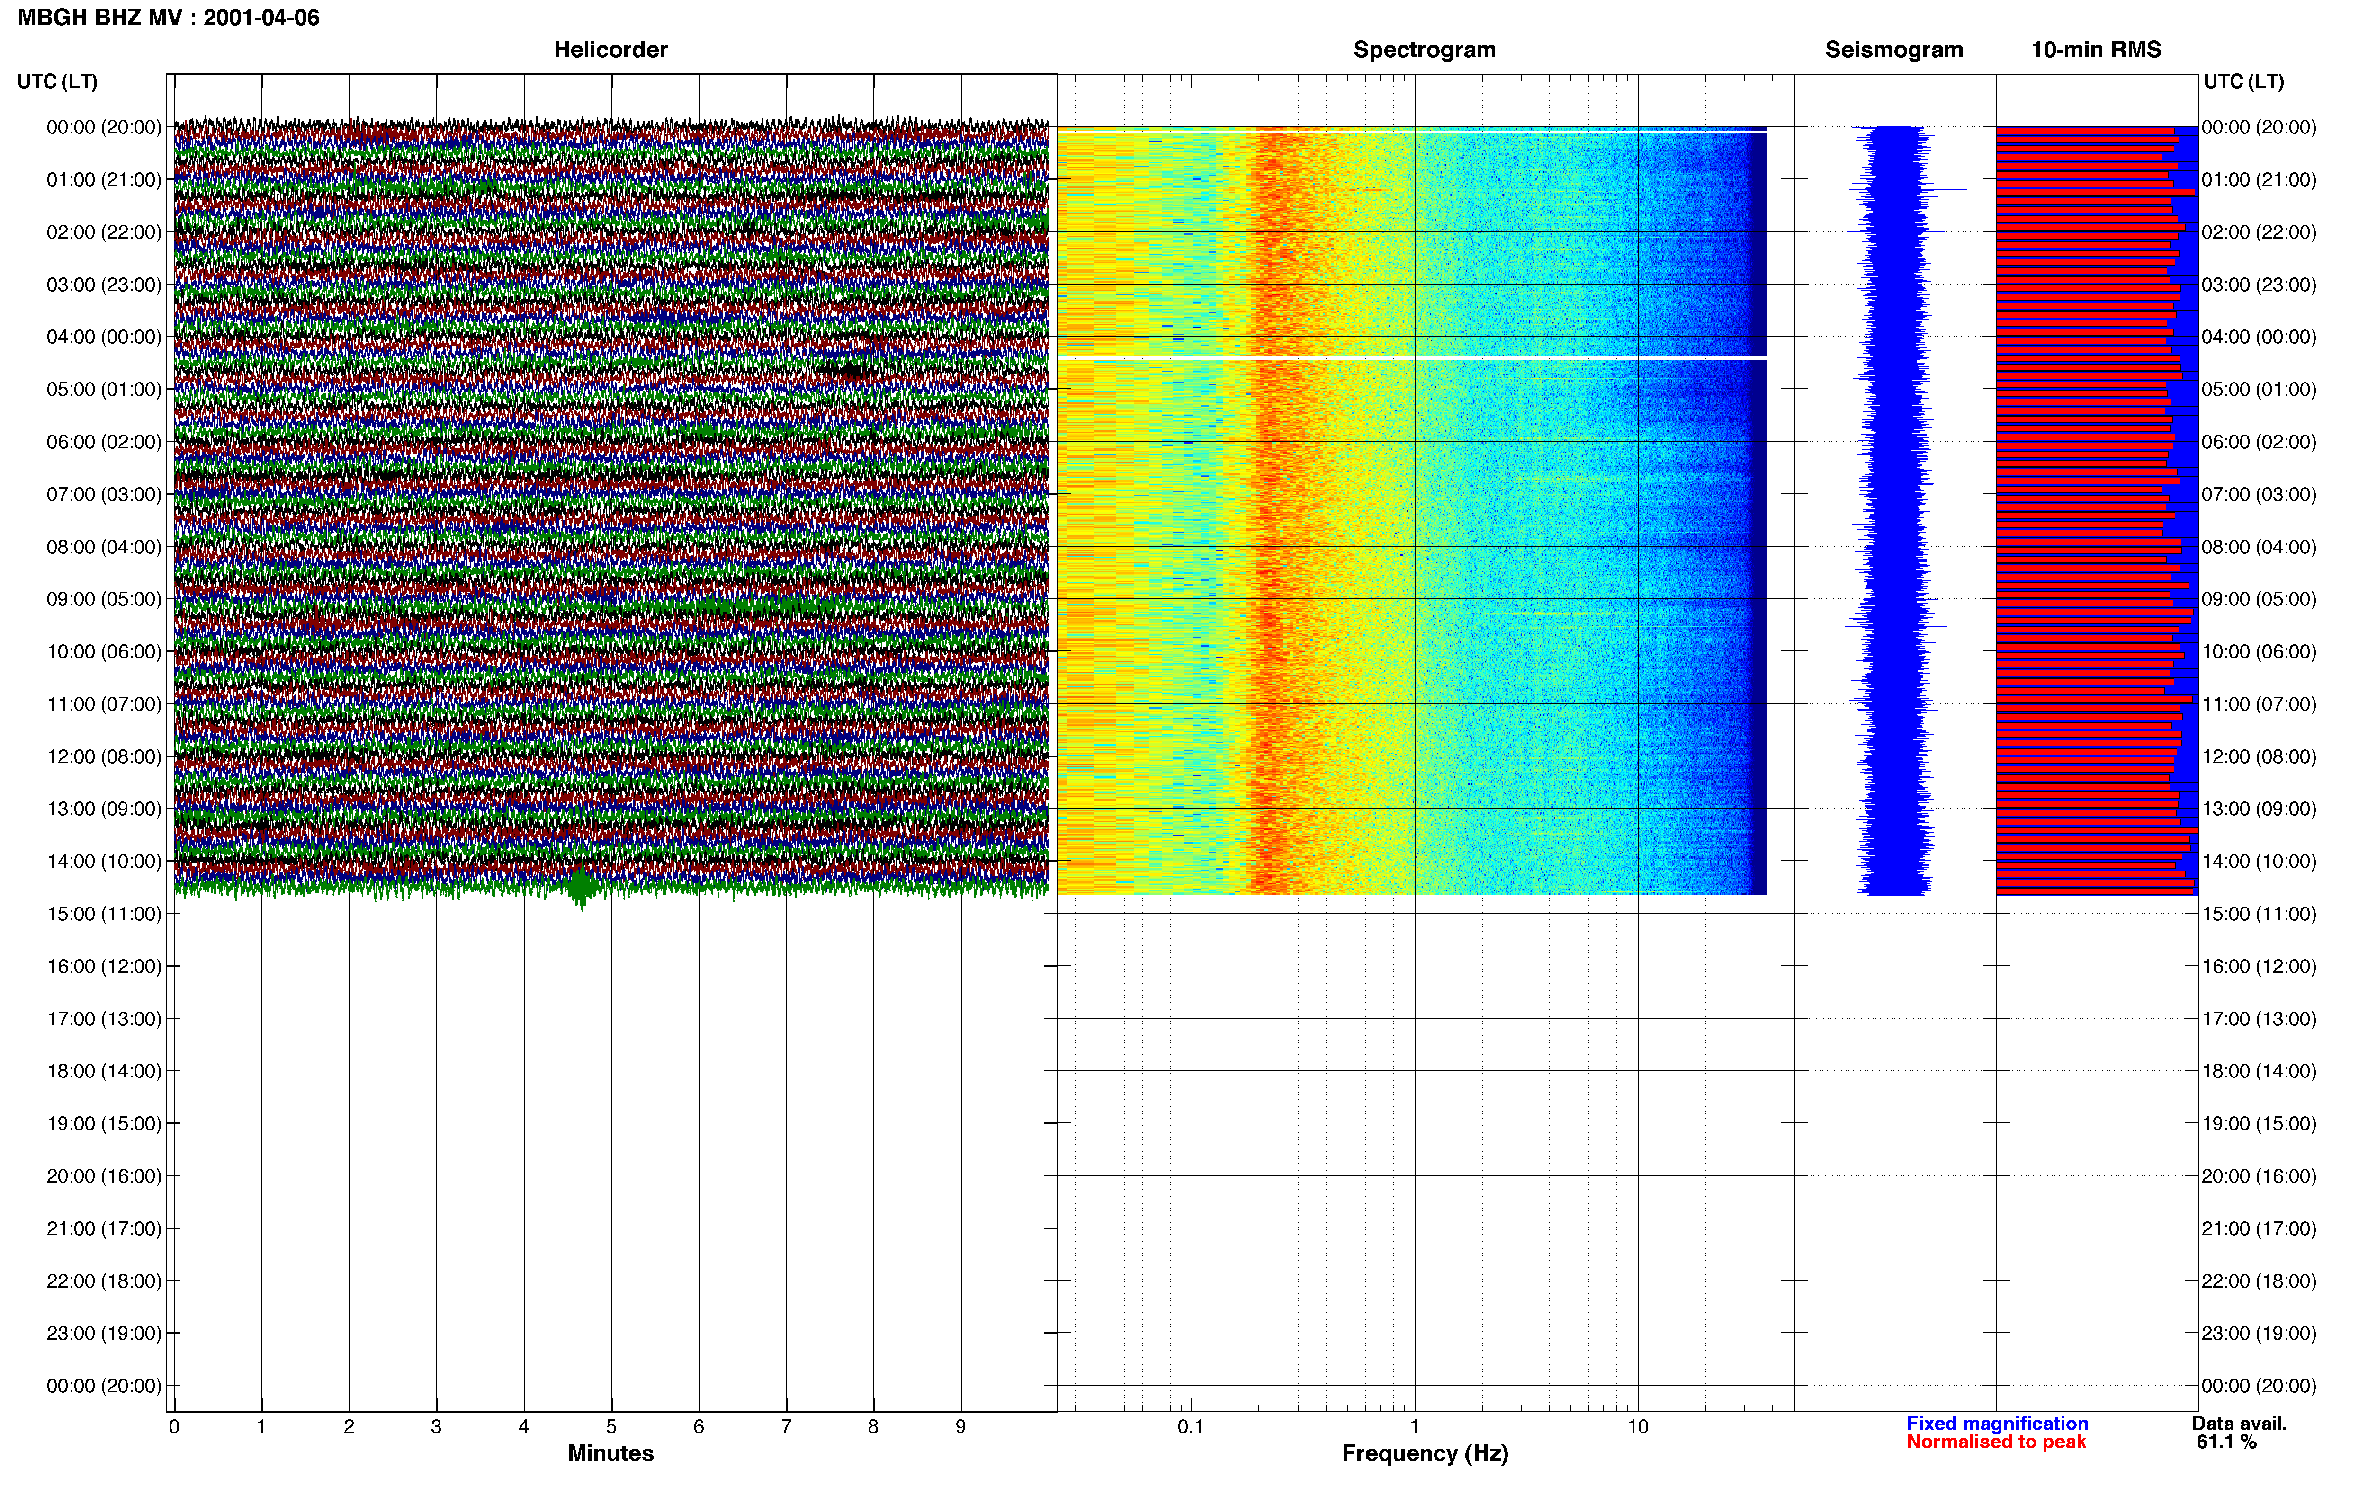Click the 'Frequency (Hz)' axis label
This screenshot has height=1486, width=2377.
coord(1425,1452)
